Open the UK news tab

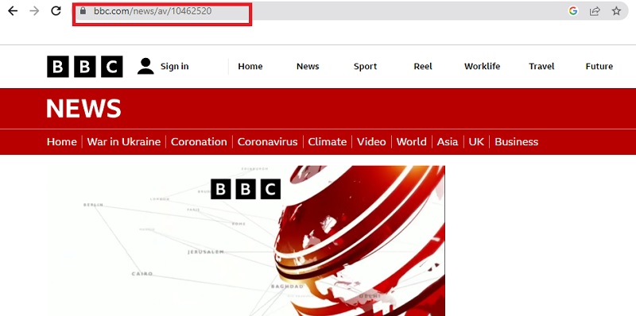pyautogui.click(x=476, y=142)
